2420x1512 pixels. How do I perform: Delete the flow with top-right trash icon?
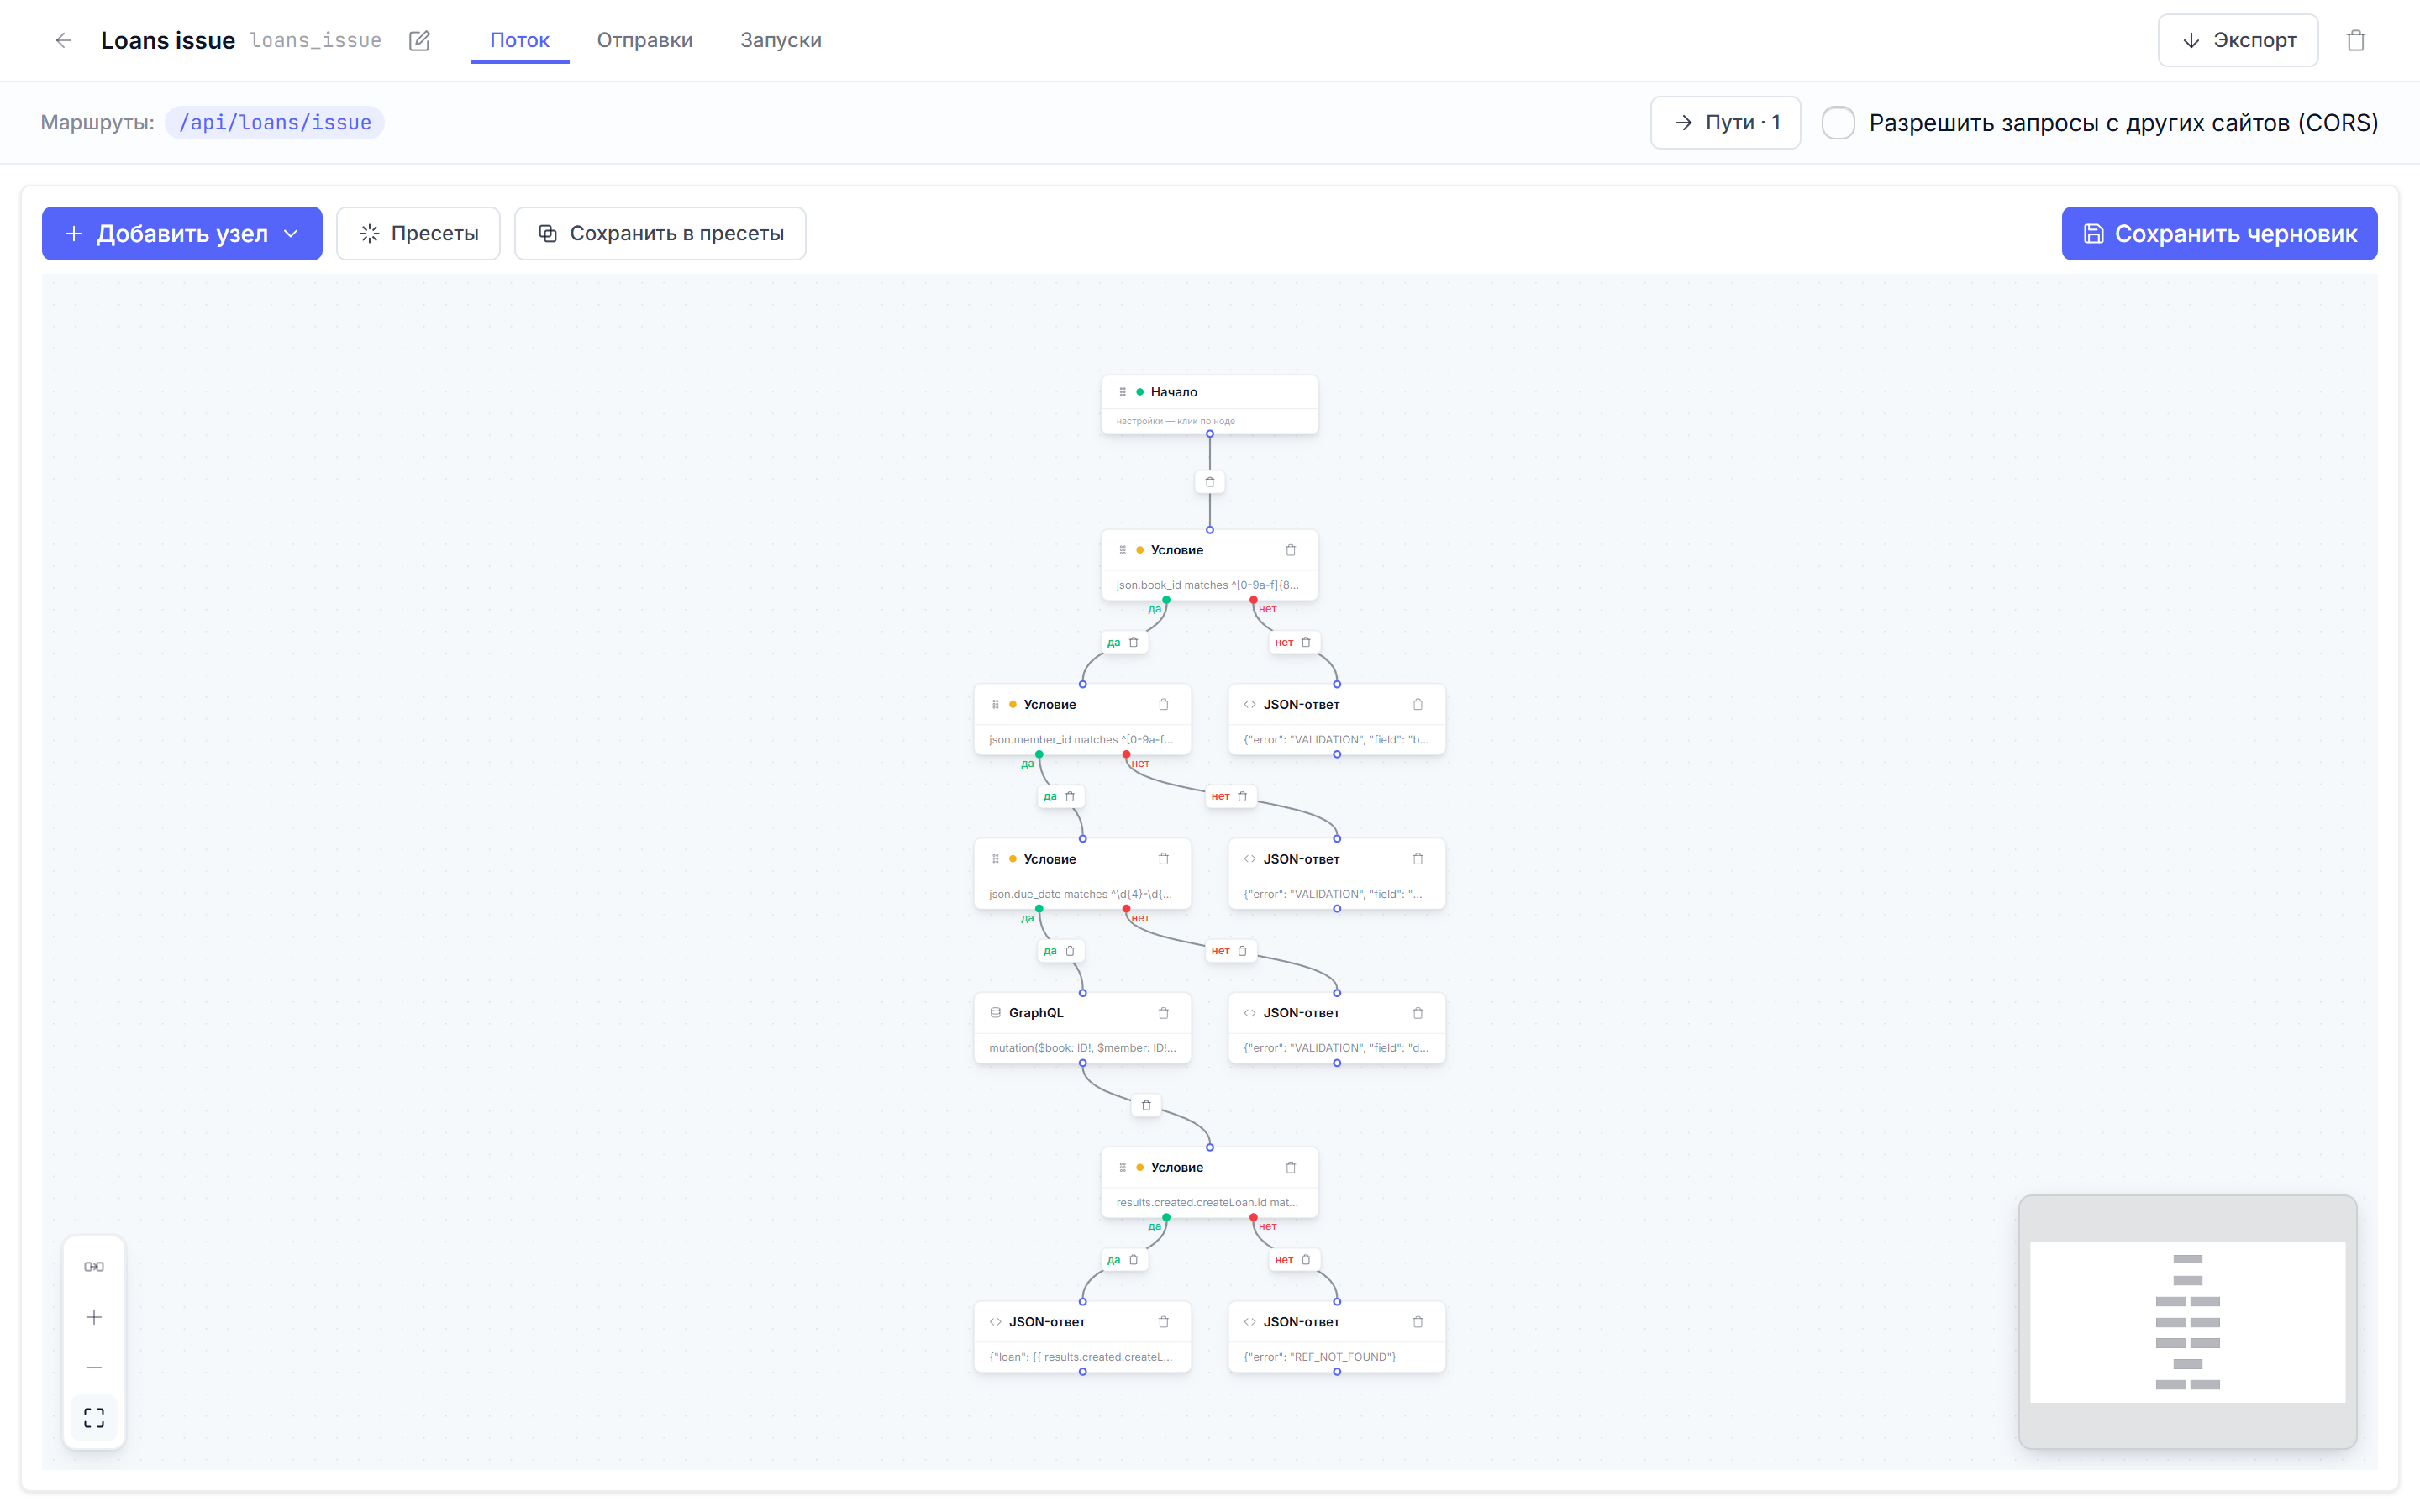pos(2356,40)
